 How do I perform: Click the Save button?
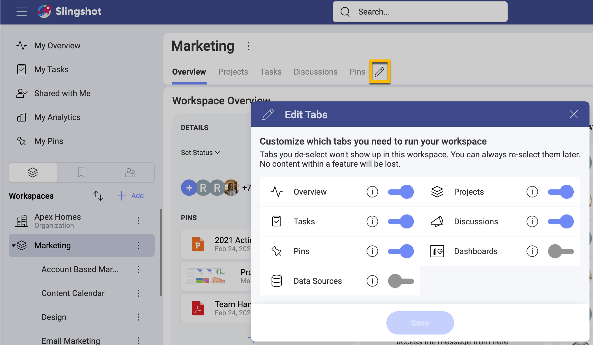[x=420, y=323]
